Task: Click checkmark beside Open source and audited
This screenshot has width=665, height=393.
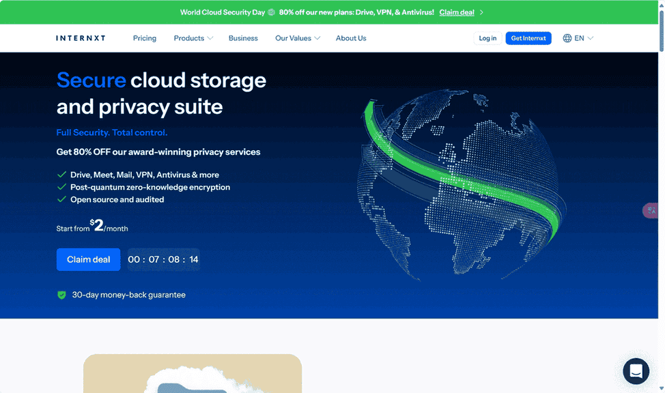Action: coord(61,199)
